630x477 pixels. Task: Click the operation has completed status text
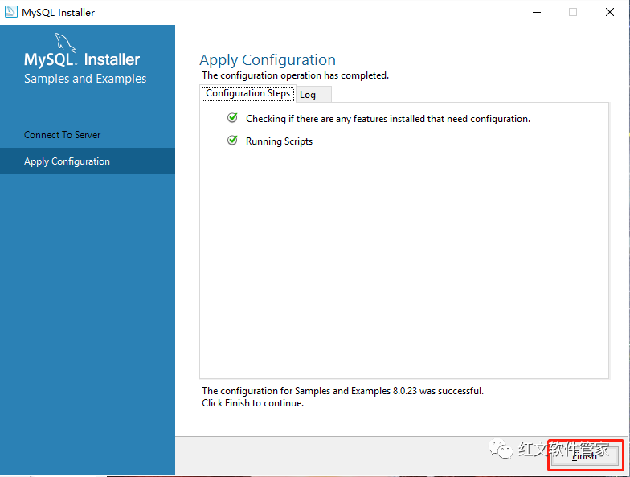click(296, 75)
